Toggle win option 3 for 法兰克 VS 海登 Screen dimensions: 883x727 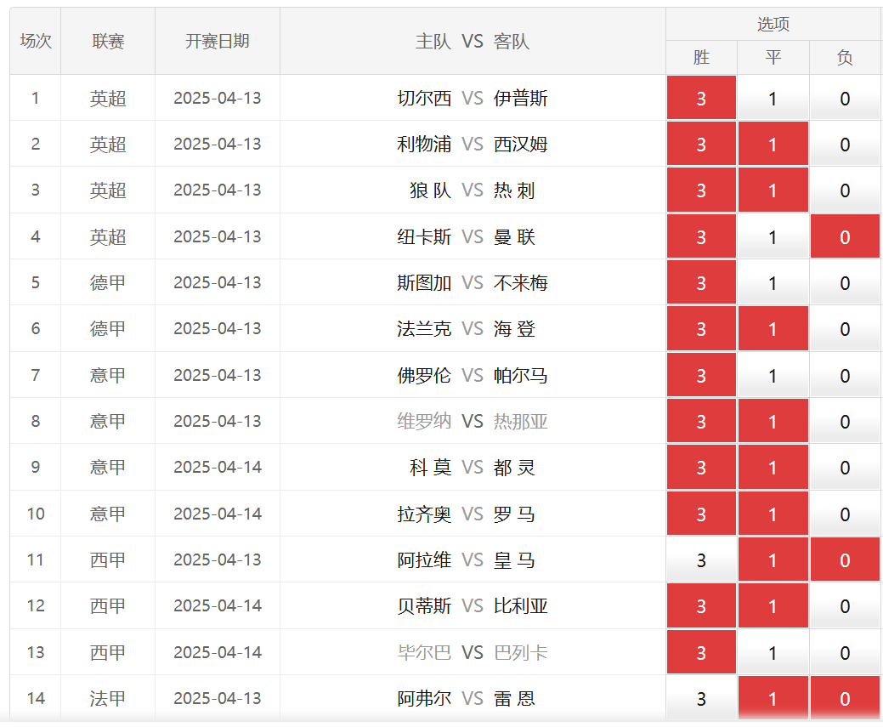(x=701, y=329)
